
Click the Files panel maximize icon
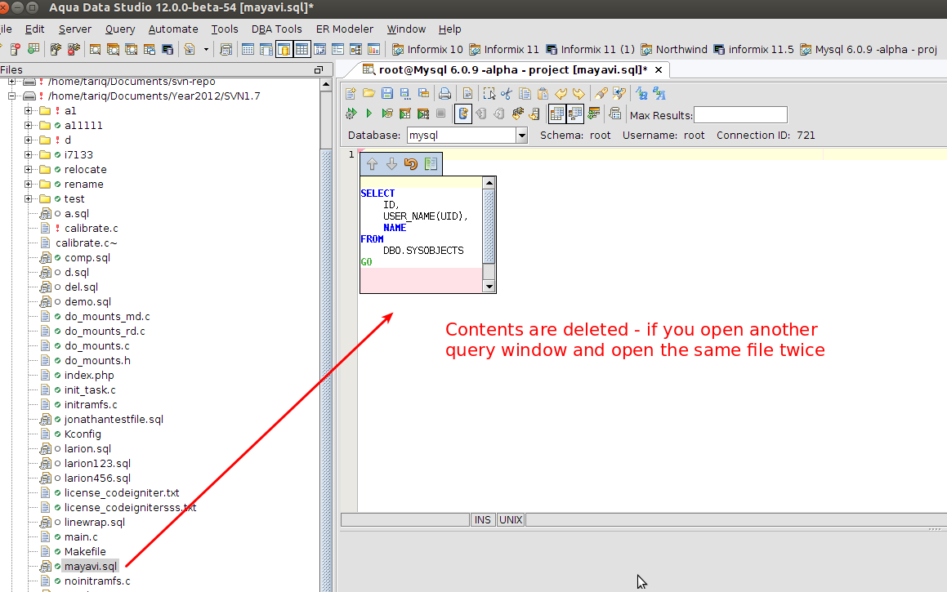point(319,70)
